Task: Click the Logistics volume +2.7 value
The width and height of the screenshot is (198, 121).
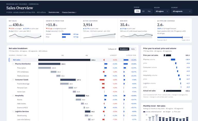Action: coord(188,83)
